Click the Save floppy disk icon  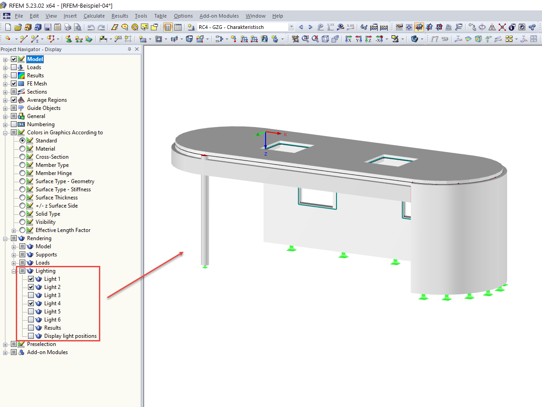pyautogui.click(x=47, y=27)
